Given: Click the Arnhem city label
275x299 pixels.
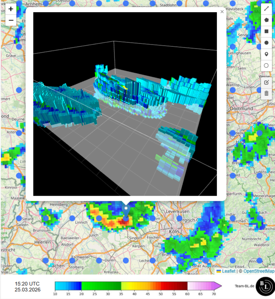Looking at the screenshot, I should 33,4.
